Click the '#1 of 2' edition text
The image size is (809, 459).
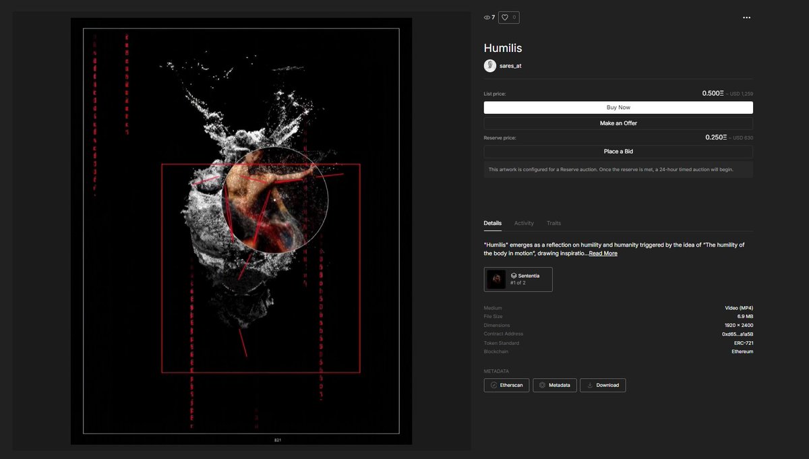(518, 283)
